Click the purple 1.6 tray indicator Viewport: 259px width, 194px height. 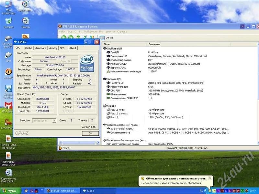click(x=218, y=191)
